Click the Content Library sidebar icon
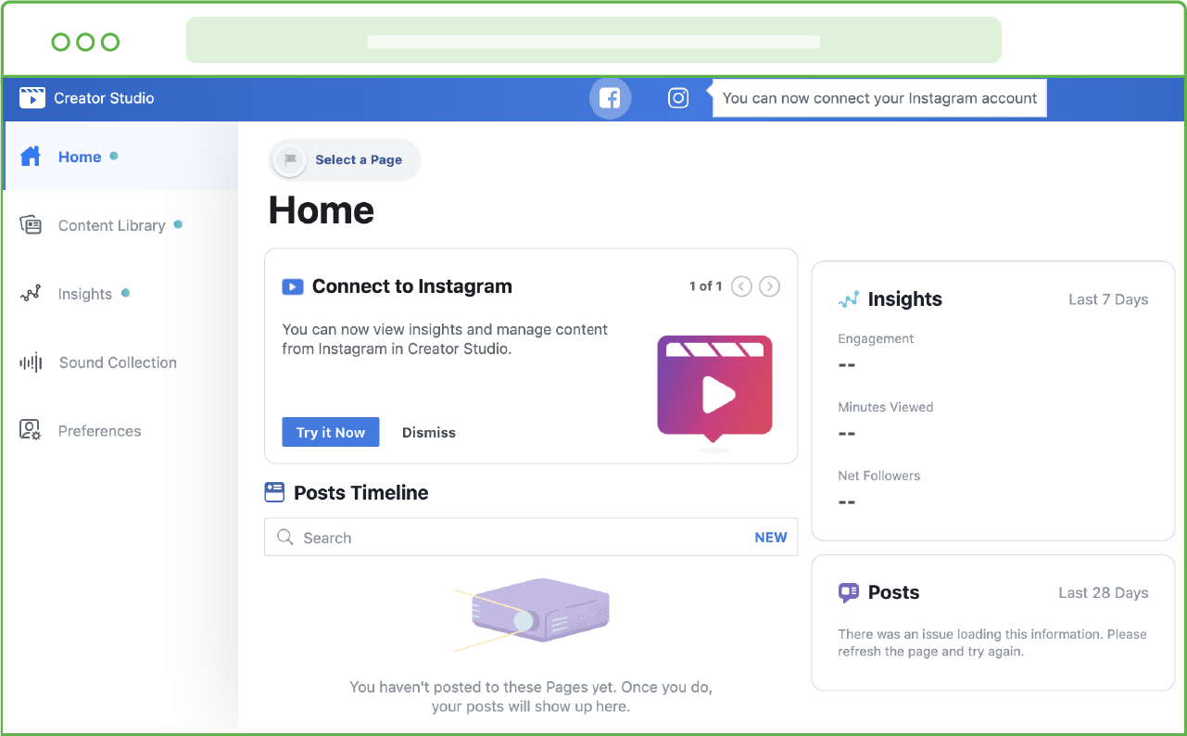 coord(31,225)
